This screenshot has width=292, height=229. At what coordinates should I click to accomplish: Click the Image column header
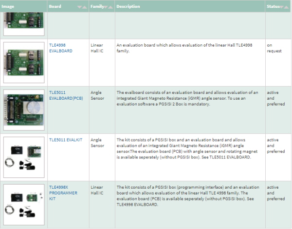(x=8, y=6)
